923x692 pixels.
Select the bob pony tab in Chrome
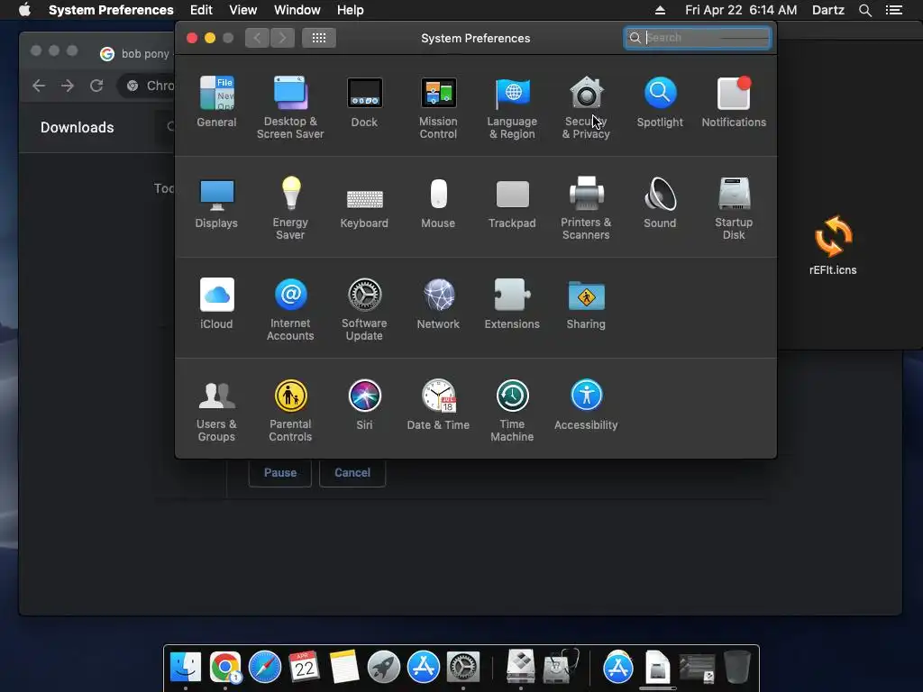pyautogui.click(x=134, y=53)
